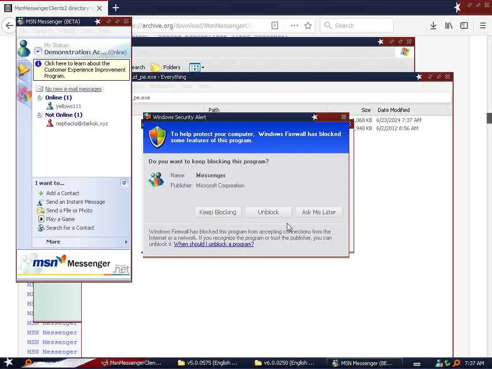Click Send an Instant Message
The width and height of the screenshot is (492, 369).
coord(75,202)
